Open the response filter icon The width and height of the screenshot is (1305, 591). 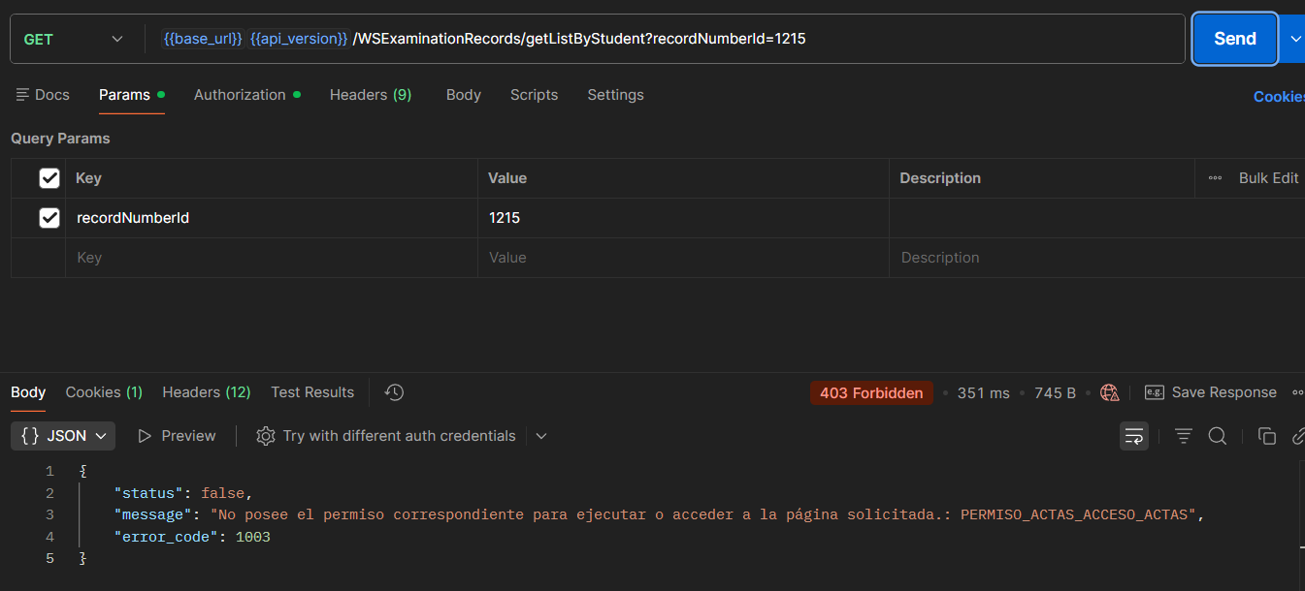[x=1184, y=436]
